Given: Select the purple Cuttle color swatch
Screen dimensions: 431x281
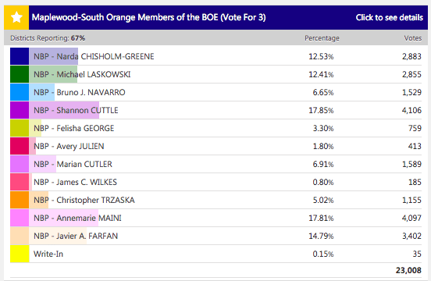Looking at the screenshot, I should coord(20,110).
